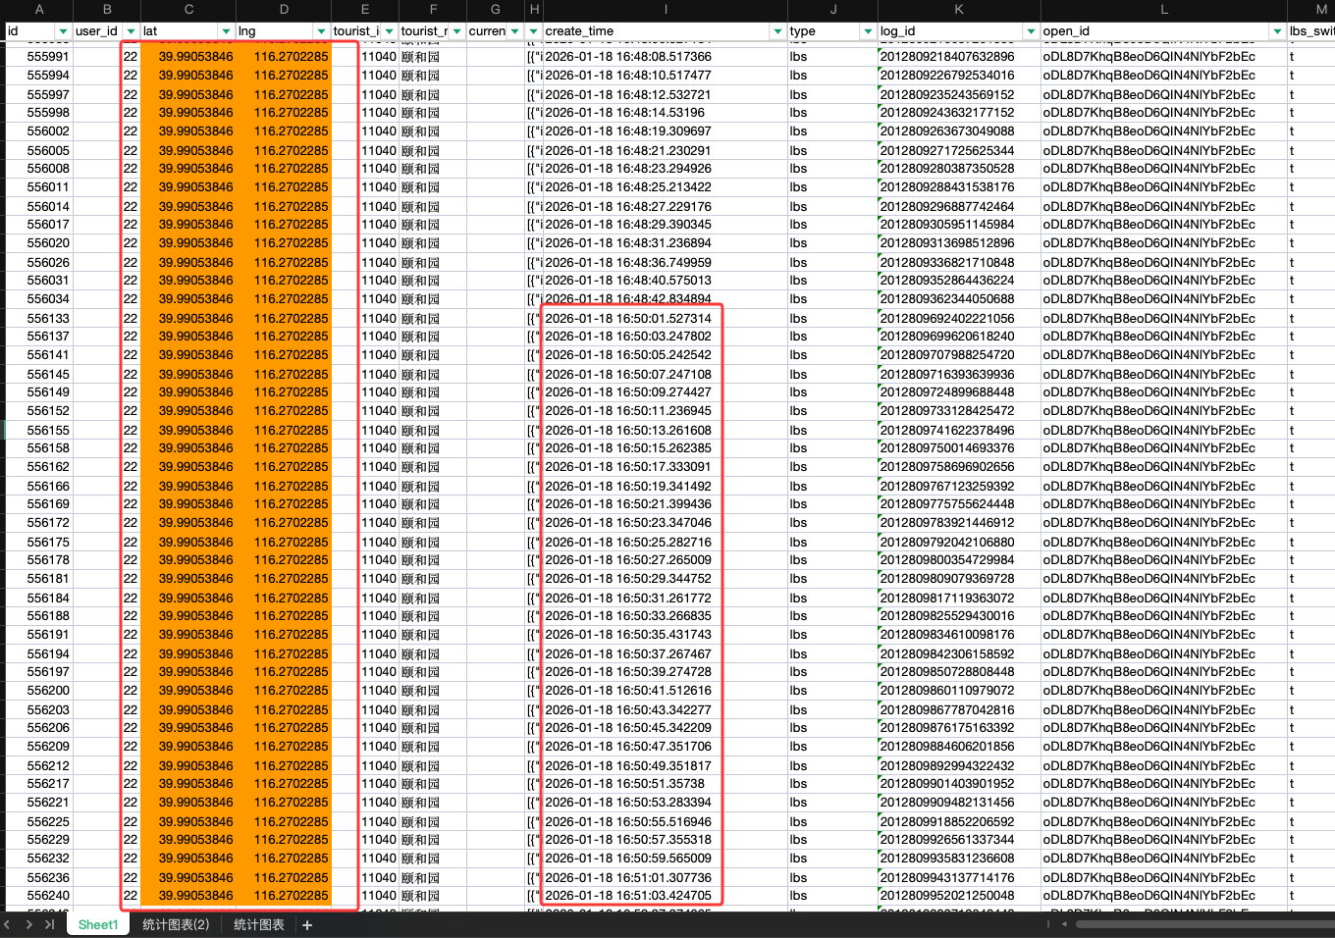Click the next sheet navigation arrow
This screenshot has height=938, width=1335.
(28, 924)
